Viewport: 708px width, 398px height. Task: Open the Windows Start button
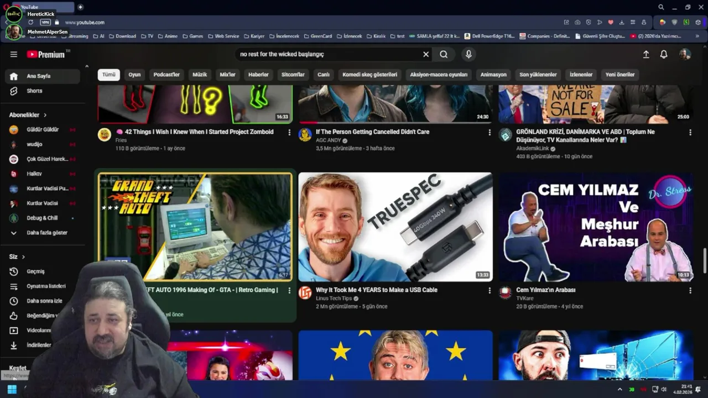(12, 390)
